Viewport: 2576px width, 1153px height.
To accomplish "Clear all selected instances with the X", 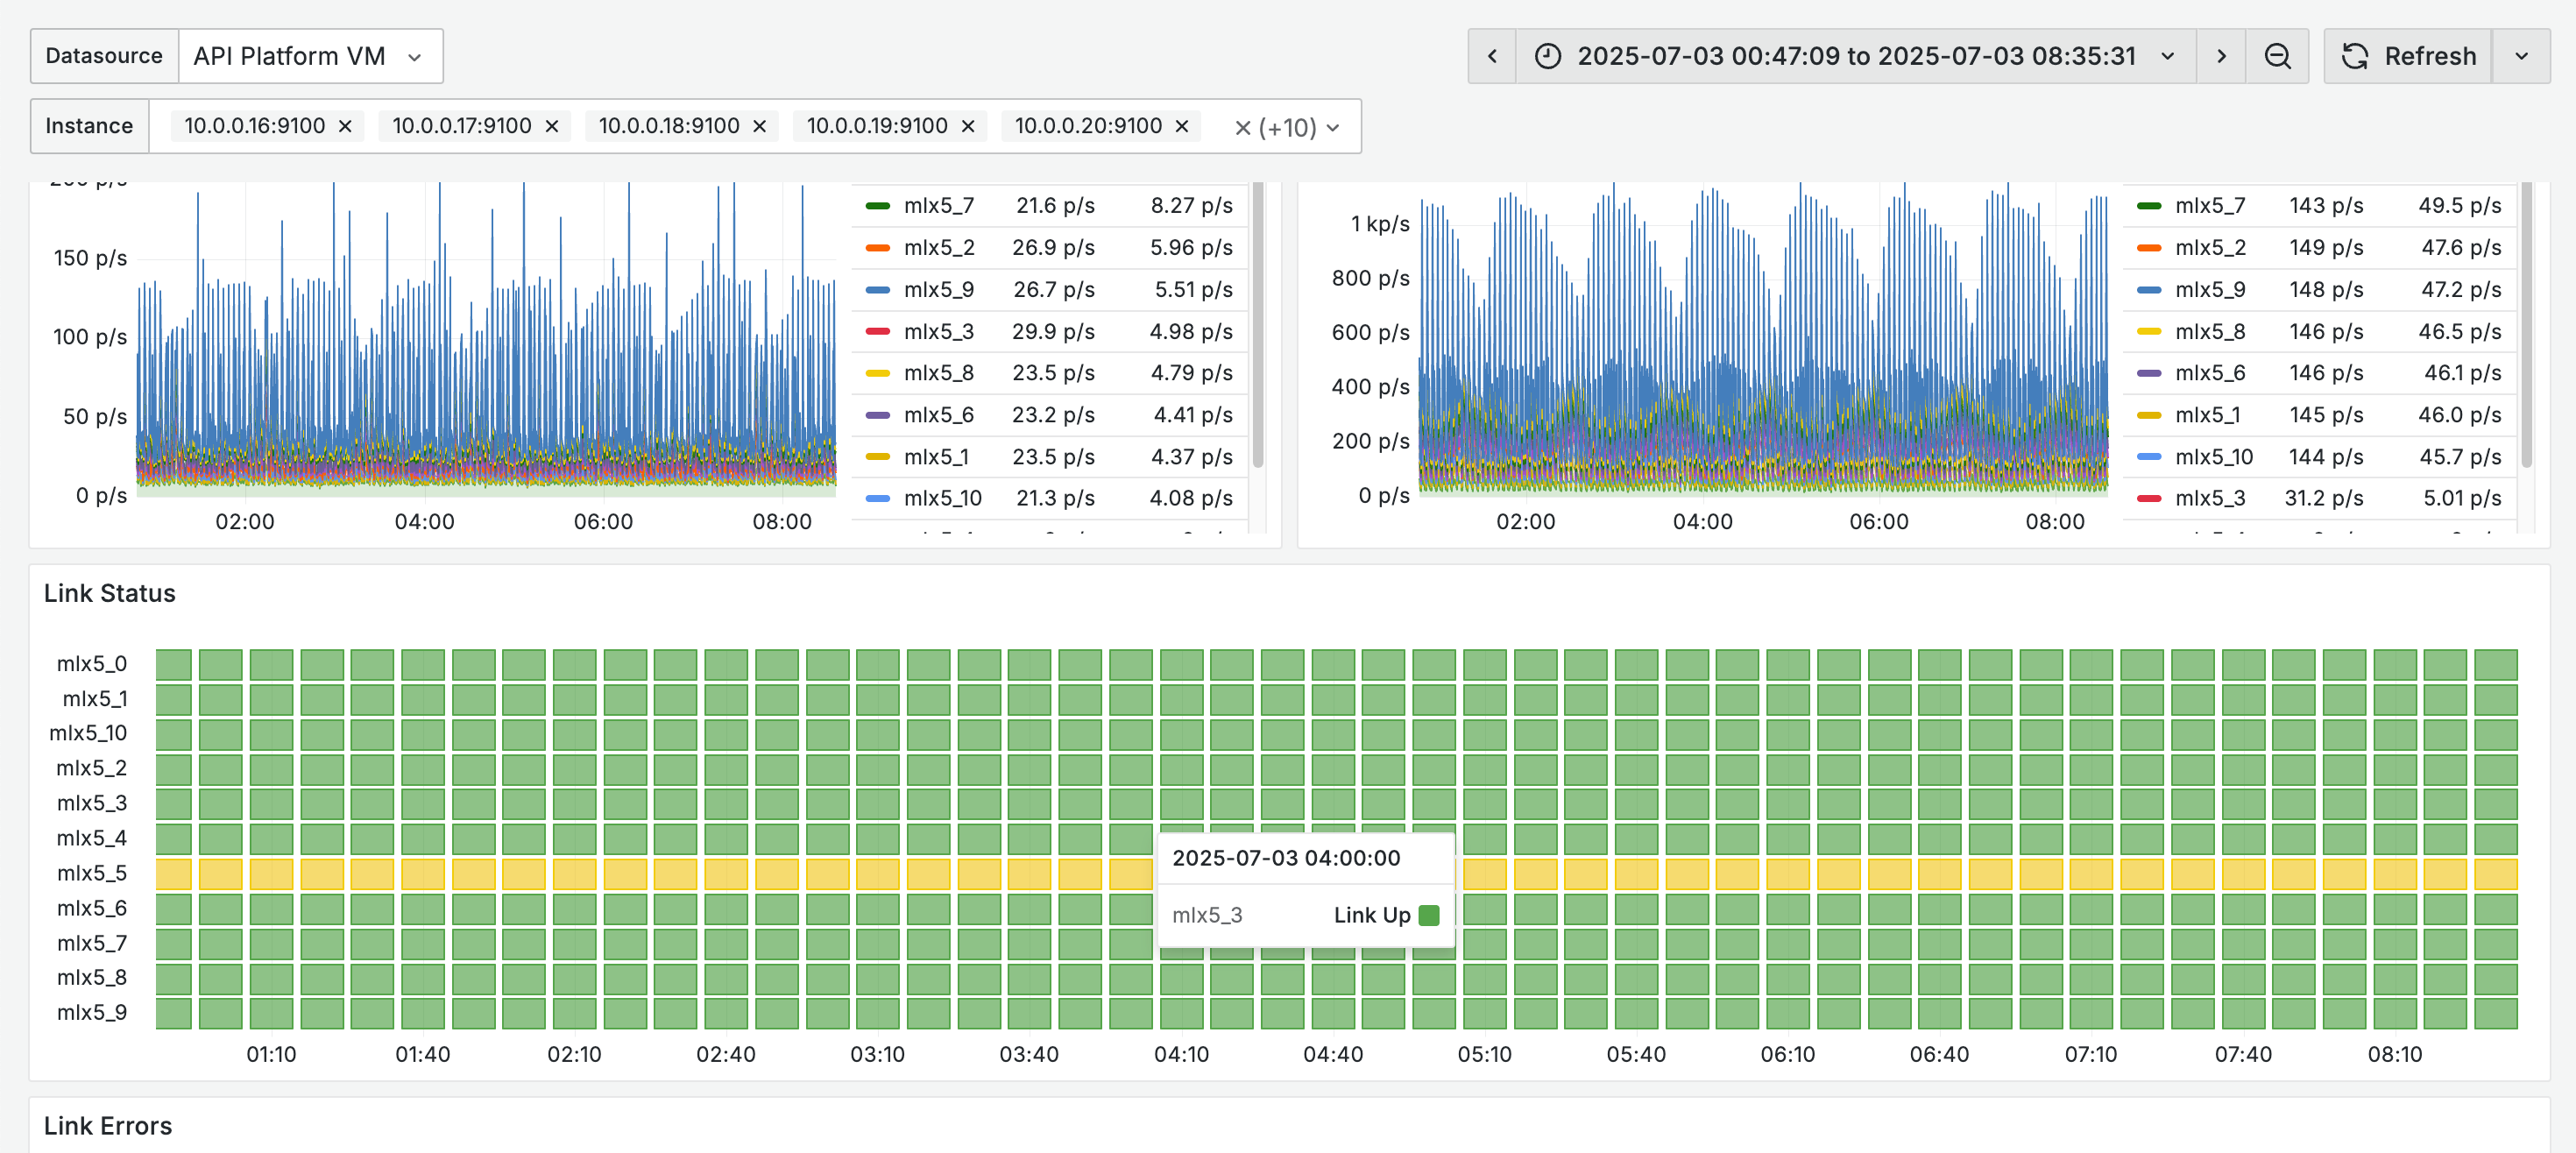I will [x=1242, y=128].
